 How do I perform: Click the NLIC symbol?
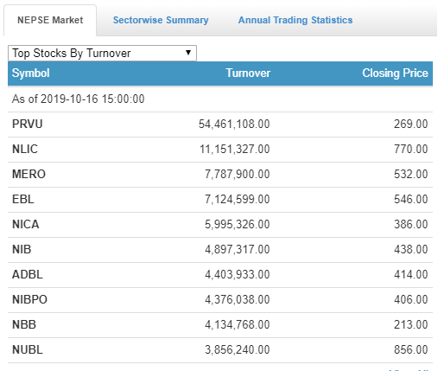(25, 149)
